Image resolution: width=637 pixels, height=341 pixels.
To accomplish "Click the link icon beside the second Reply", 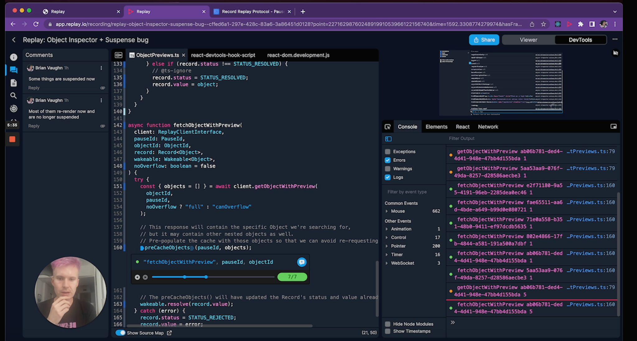I will 103,126.
